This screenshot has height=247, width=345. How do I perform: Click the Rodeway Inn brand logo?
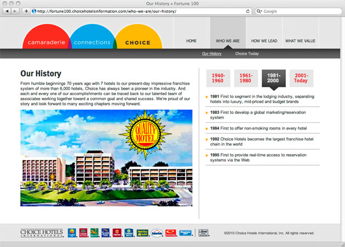[x=185, y=233]
